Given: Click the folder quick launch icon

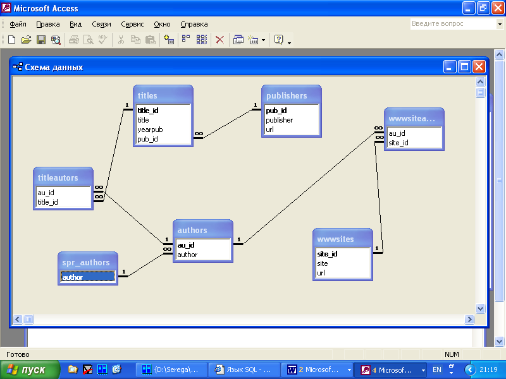Looking at the screenshot, I should [73, 370].
